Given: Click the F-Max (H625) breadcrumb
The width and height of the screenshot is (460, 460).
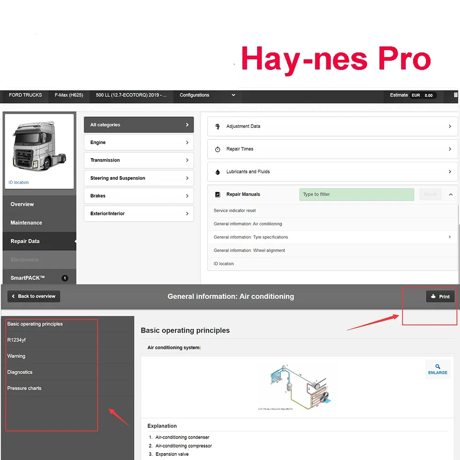Looking at the screenshot, I should coord(69,95).
